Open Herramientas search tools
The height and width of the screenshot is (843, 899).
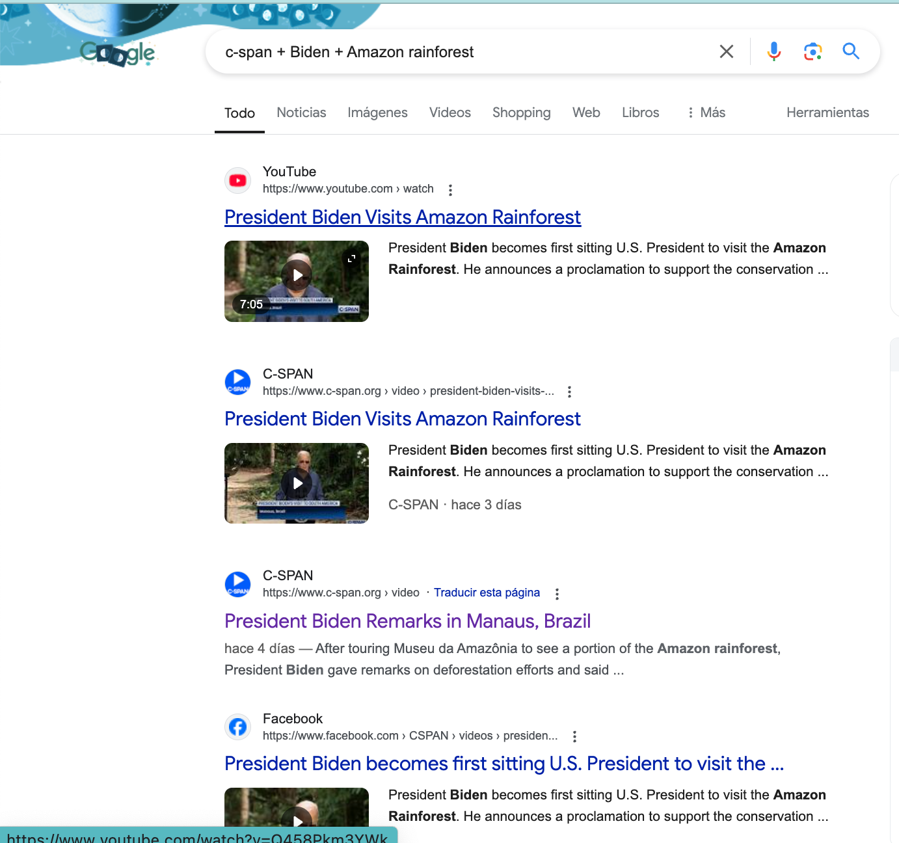(x=827, y=113)
